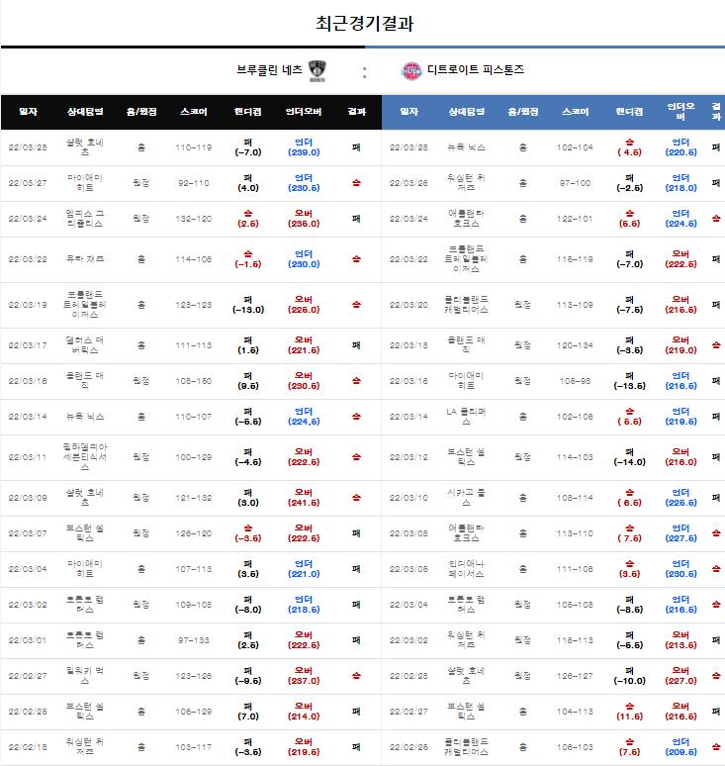Screen dimensions: 725x766
Task: Select the 시카고 불스 opponent cell
Action: tap(466, 498)
